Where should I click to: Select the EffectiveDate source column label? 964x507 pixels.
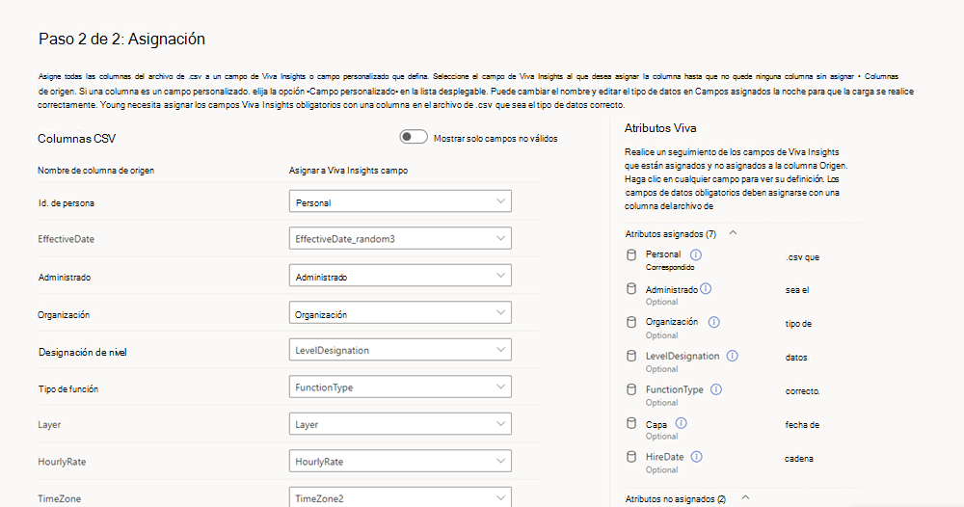tap(66, 239)
